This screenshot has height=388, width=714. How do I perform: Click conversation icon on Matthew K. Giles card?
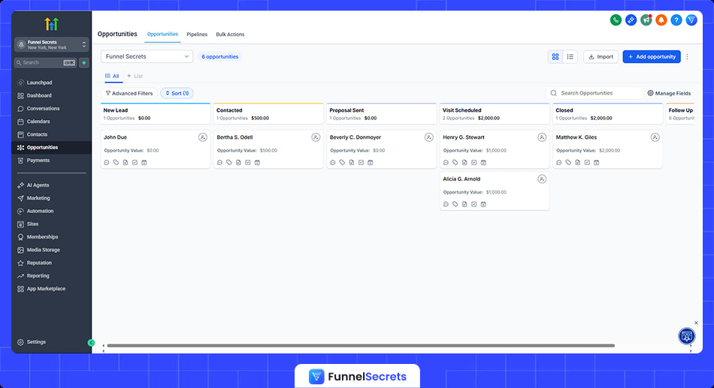click(x=558, y=162)
